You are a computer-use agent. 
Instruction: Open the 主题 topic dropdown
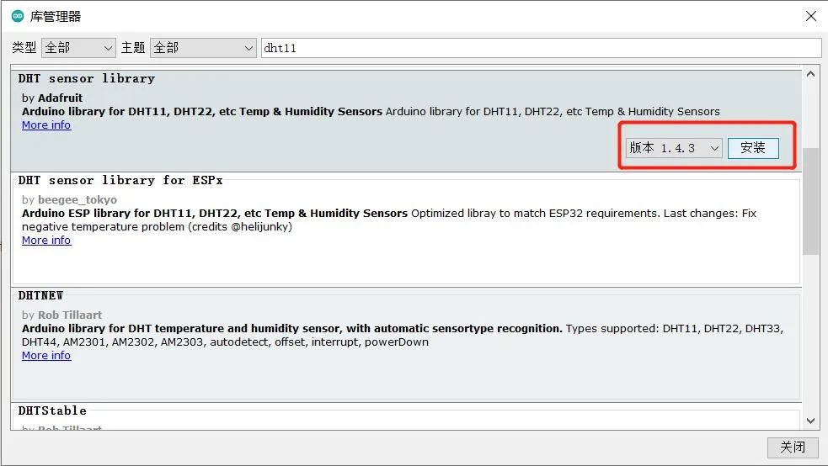pyautogui.click(x=203, y=48)
